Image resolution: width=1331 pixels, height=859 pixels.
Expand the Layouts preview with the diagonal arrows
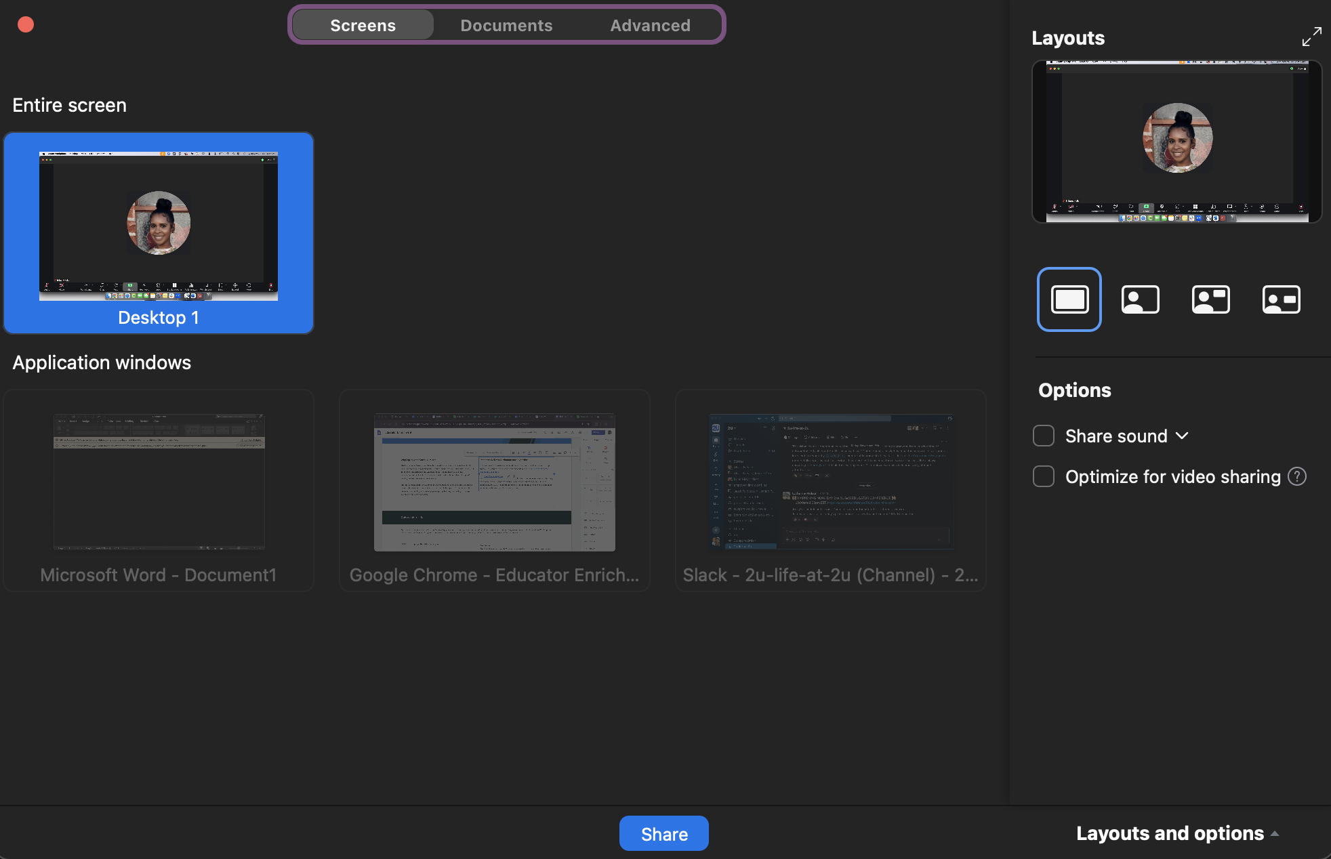click(x=1311, y=36)
